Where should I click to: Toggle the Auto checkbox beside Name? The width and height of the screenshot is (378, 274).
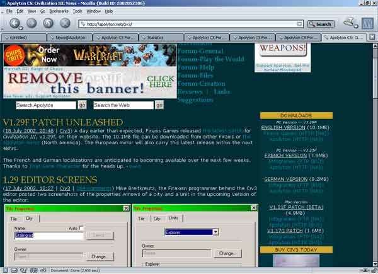[x=81, y=227]
